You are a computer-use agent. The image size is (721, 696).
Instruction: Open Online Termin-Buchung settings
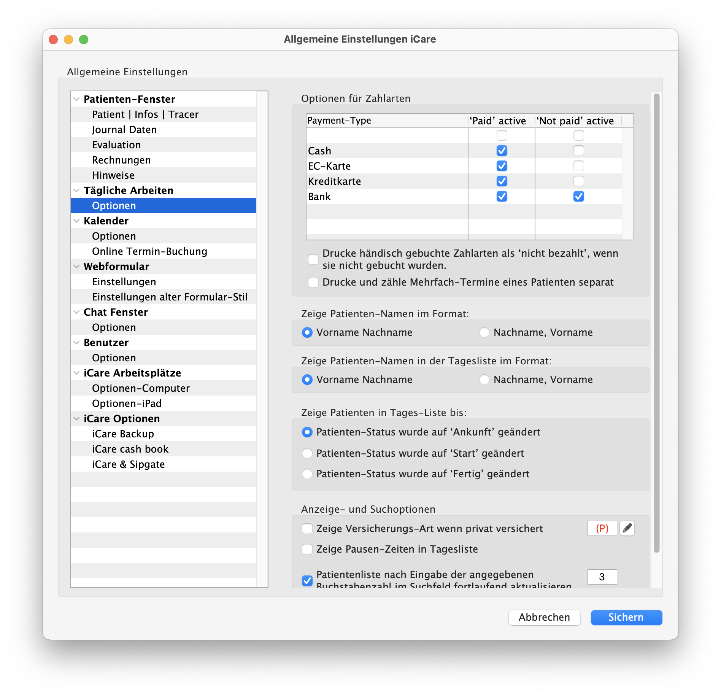(149, 251)
